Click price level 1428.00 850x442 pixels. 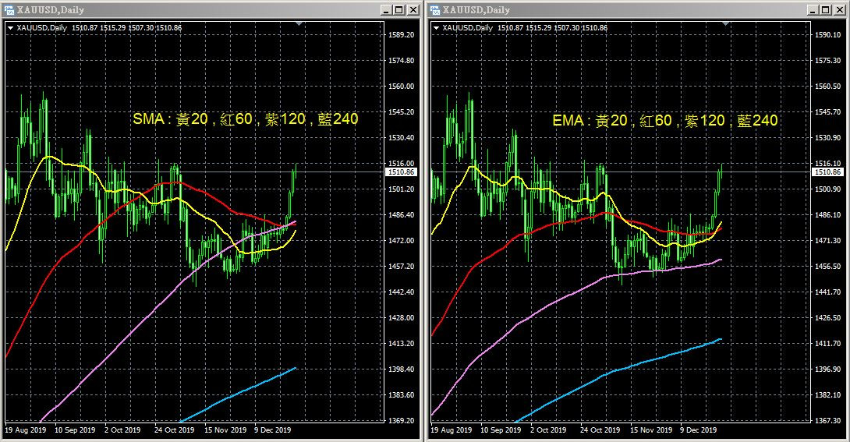[401, 318]
